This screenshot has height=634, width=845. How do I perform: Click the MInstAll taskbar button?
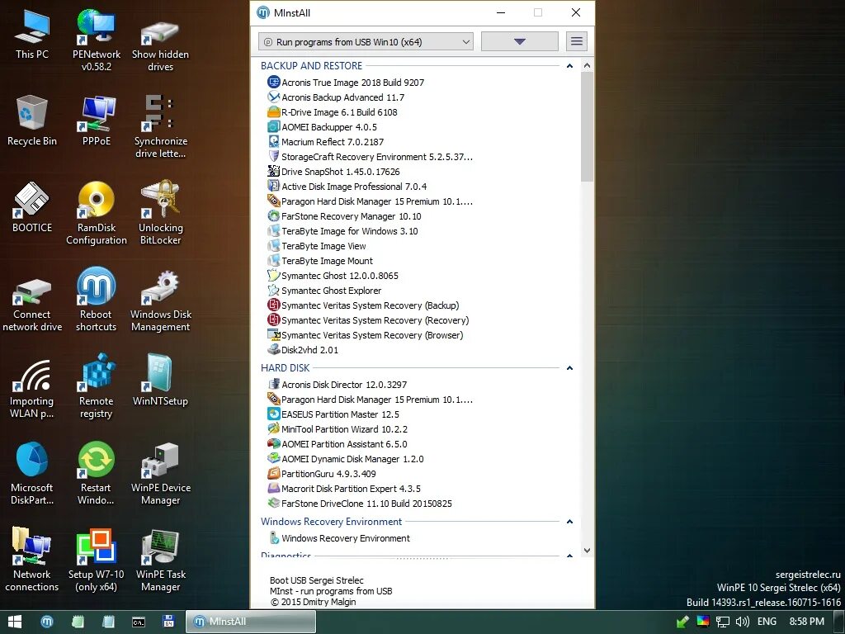[x=251, y=622]
